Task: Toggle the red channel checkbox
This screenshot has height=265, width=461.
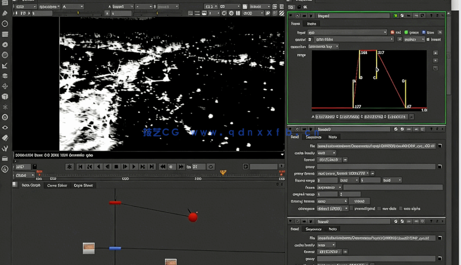Action: coord(392,33)
